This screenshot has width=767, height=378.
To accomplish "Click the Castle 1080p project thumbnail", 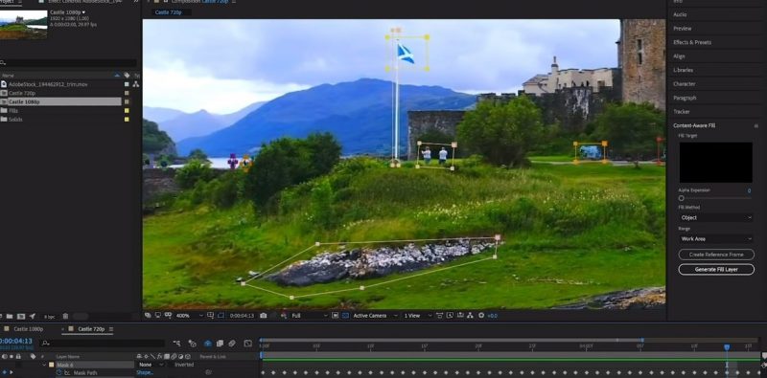I will pos(23,25).
